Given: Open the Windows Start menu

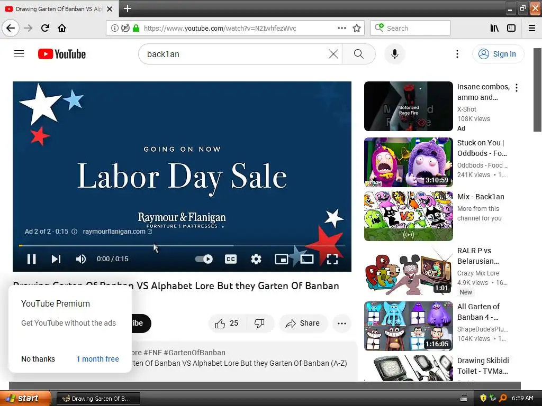Looking at the screenshot, I should [x=25, y=399].
